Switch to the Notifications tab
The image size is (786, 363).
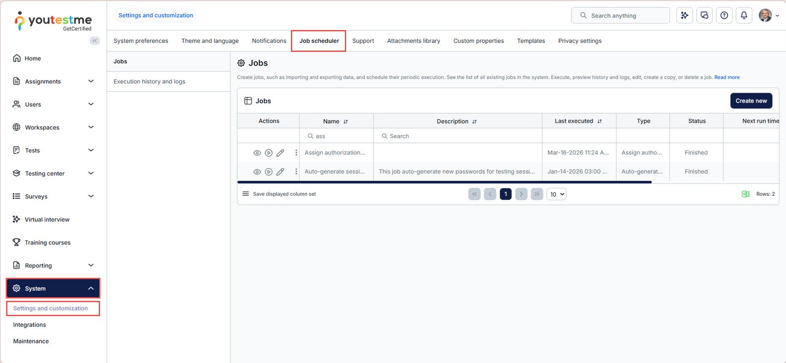pyautogui.click(x=269, y=41)
